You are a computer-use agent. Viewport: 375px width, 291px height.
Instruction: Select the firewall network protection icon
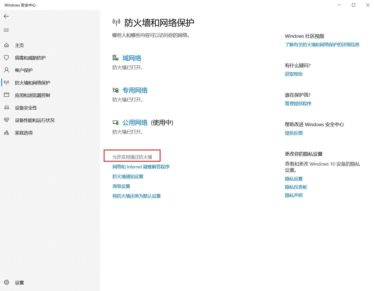coord(6,83)
